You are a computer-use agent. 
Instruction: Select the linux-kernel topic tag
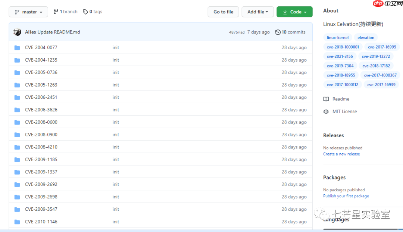[x=337, y=38]
